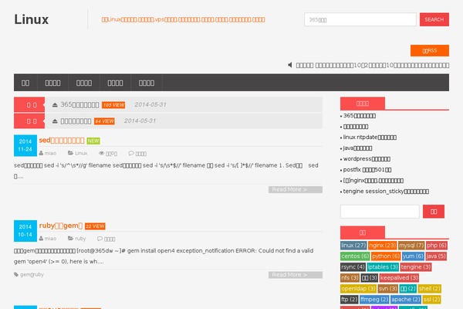
Task: Select the openldap (3) tag
Action: 359,289
